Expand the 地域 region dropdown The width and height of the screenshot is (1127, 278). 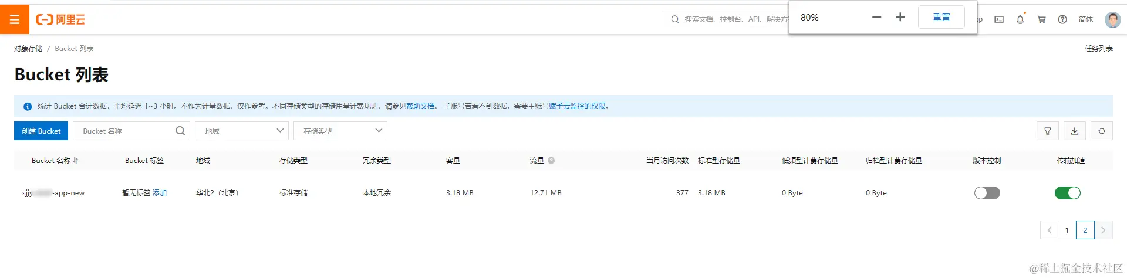[242, 131]
